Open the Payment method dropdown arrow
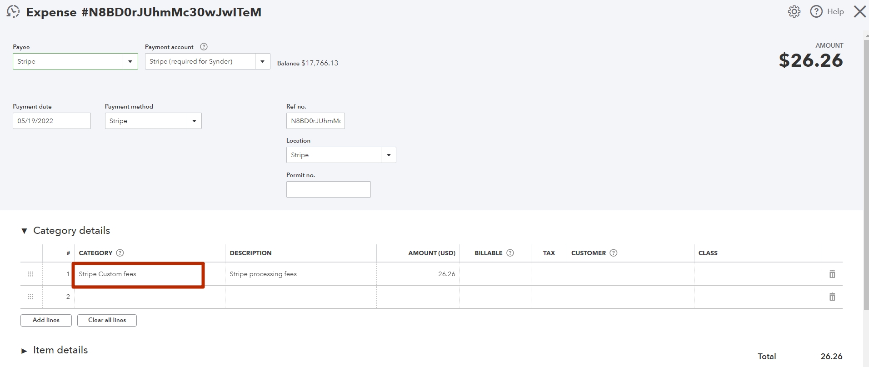Viewport: 869px width, 367px height. [x=195, y=121]
